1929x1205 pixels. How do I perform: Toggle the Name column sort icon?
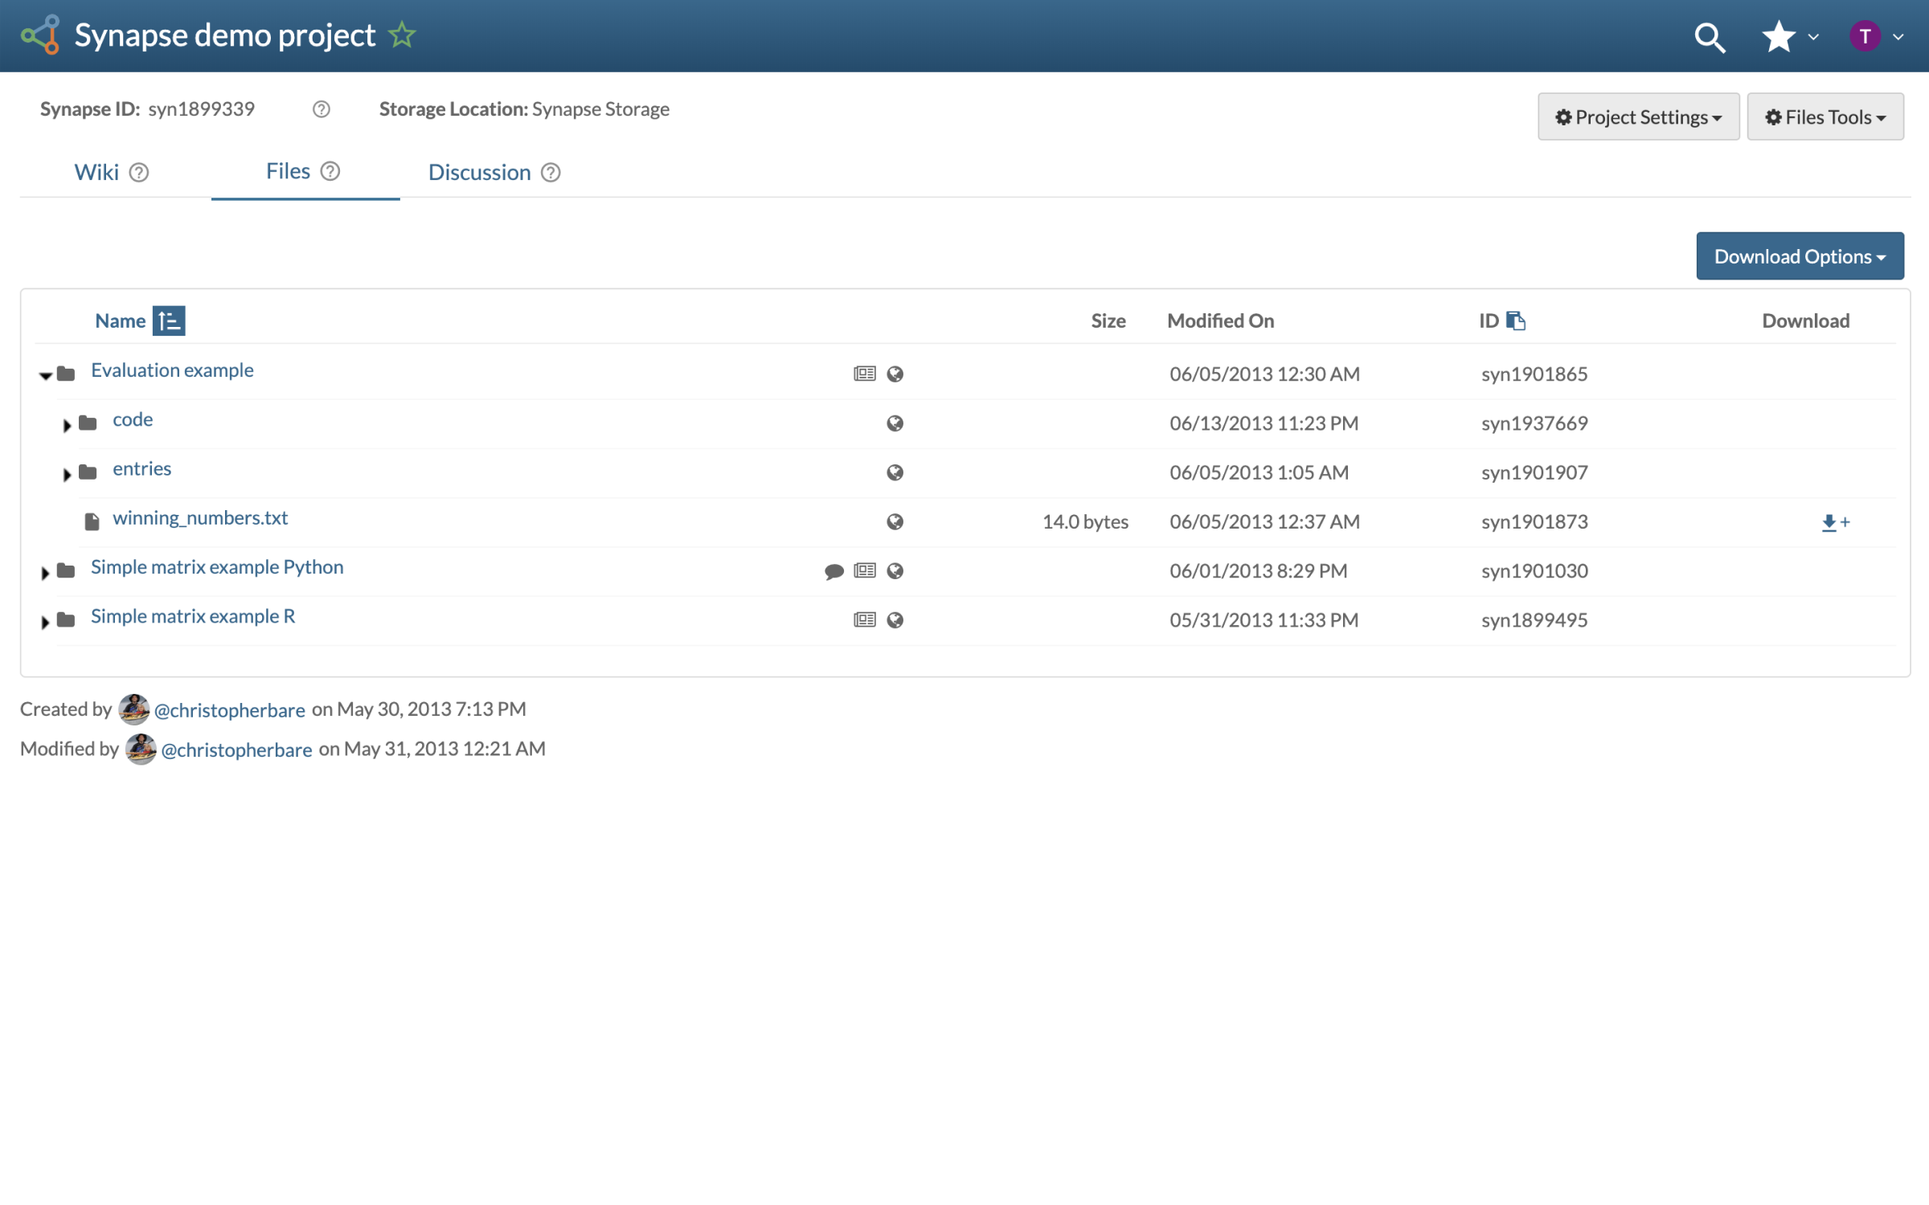click(x=169, y=321)
